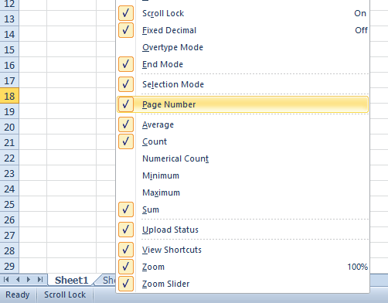The height and width of the screenshot is (303, 388).
Task: Select row header 29
Action: (x=9, y=266)
